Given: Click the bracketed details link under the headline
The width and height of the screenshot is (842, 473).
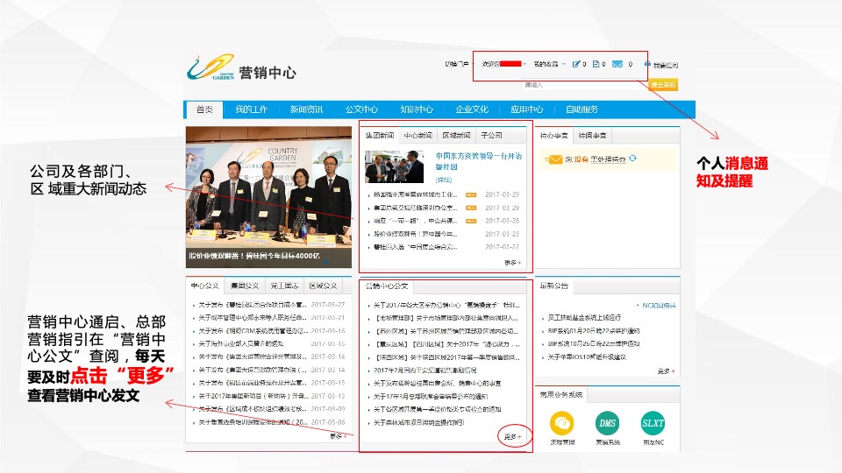Looking at the screenshot, I should click(444, 180).
